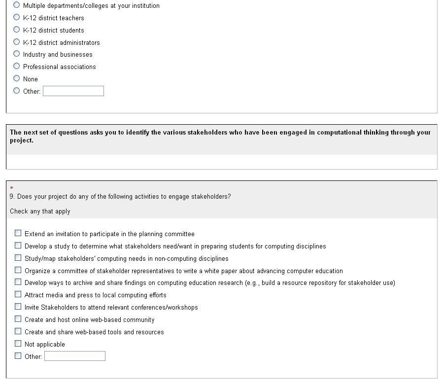Select the K-12 district teachers radio option

[x=17, y=17]
